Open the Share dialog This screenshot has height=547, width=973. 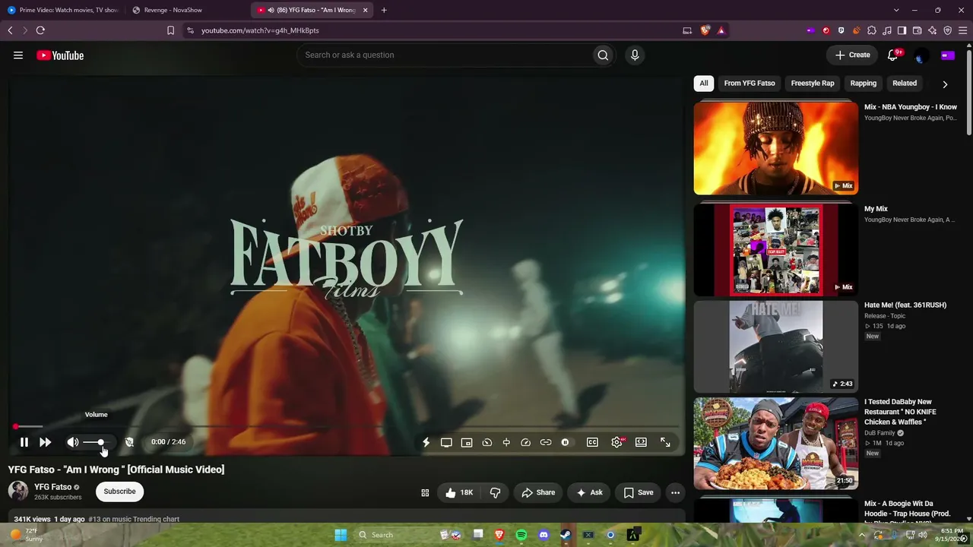(x=538, y=492)
